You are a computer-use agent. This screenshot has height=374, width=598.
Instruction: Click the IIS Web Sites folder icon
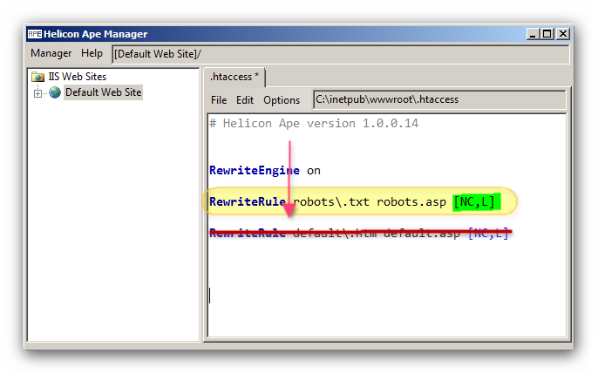(38, 77)
